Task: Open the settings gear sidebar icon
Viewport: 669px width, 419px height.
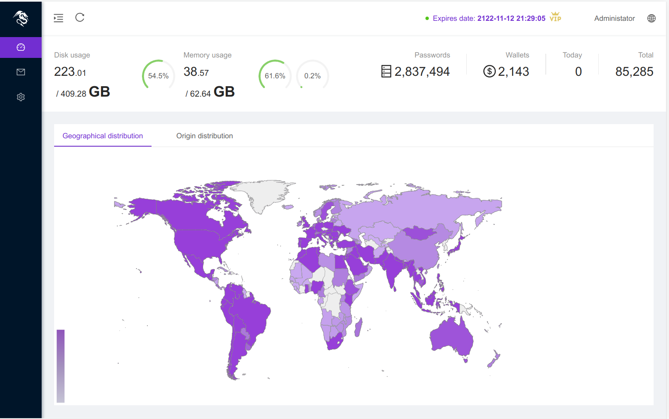Action: [21, 97]
